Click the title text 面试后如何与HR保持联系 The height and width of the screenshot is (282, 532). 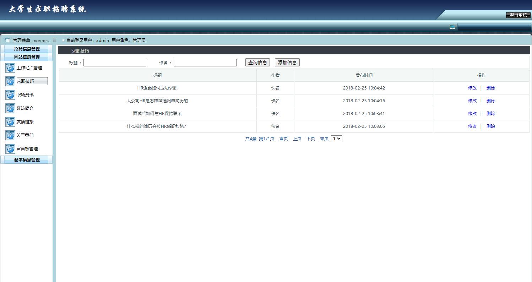(x=157, y=114)
